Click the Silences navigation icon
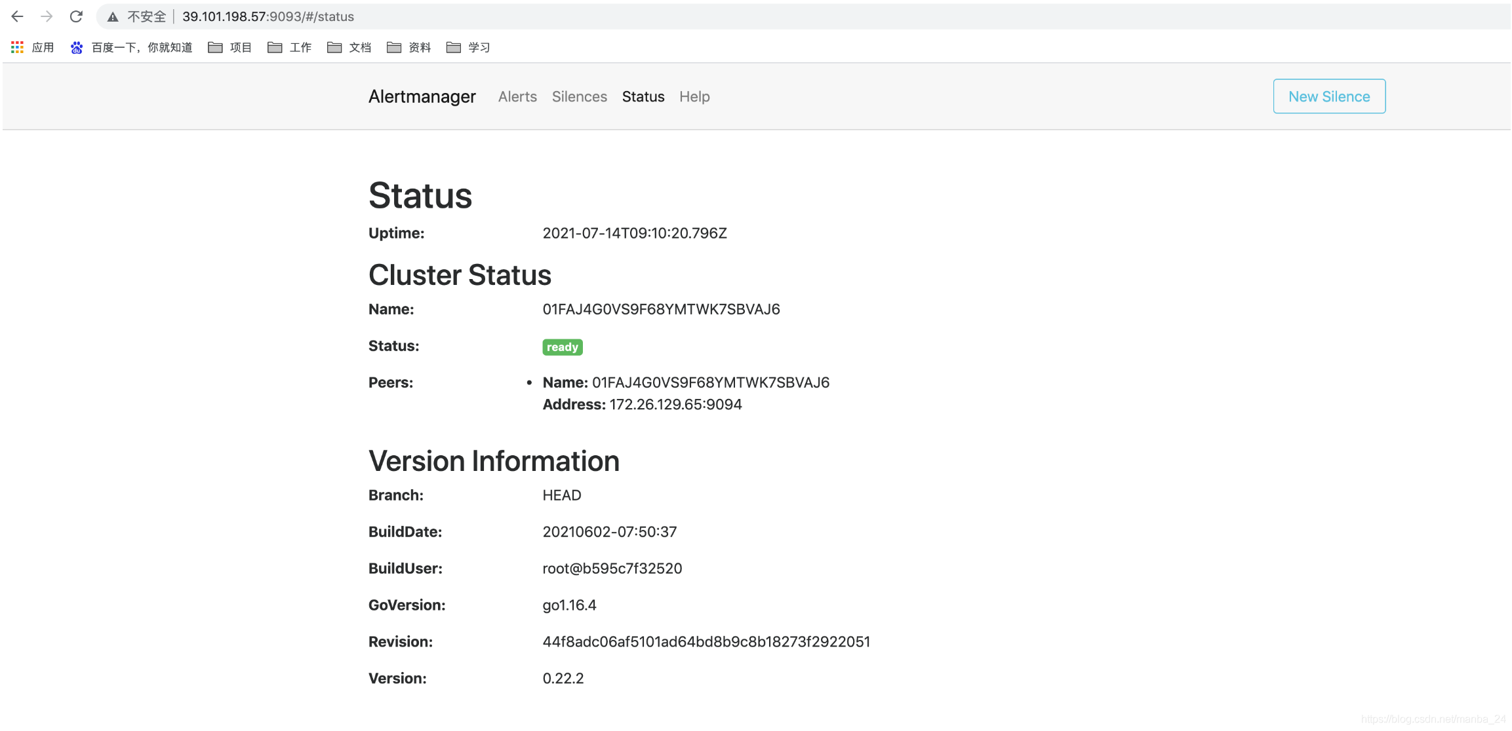The width and height of the screenshot is (1512, 731). coord(580,96)
